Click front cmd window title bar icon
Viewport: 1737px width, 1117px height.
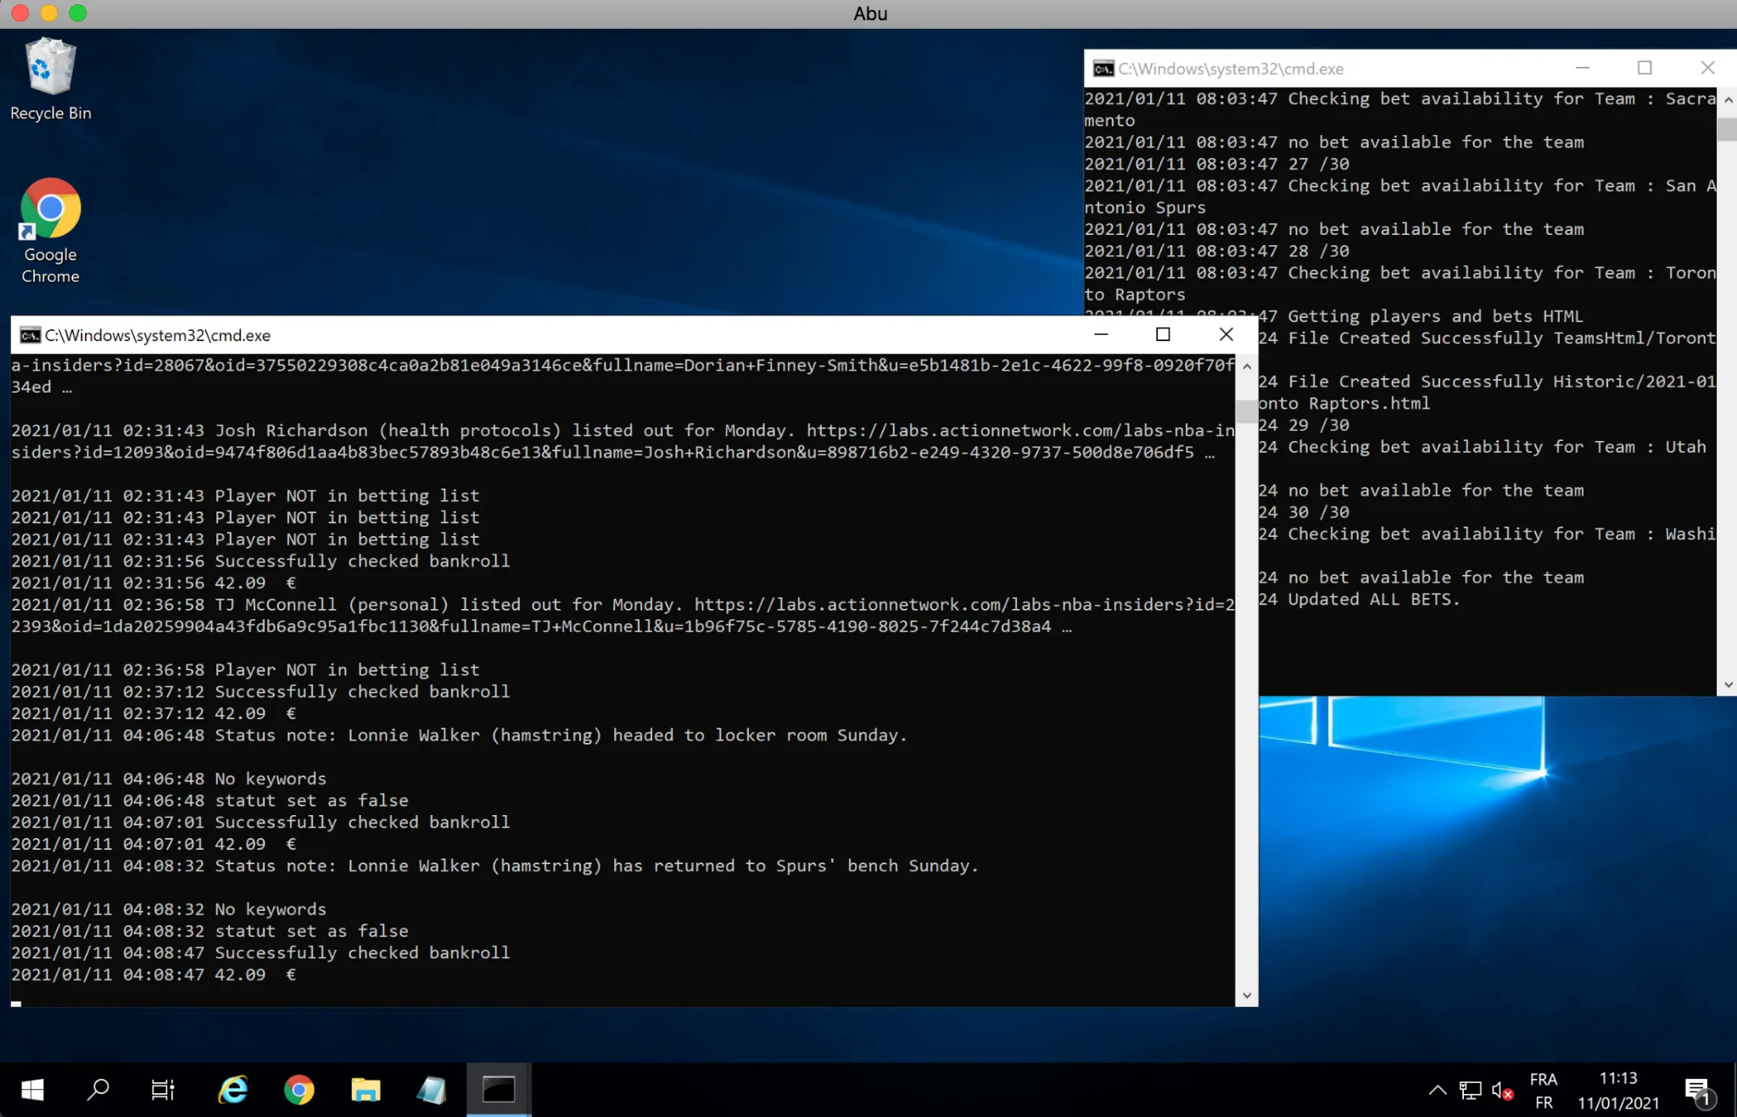coord(31,335)
